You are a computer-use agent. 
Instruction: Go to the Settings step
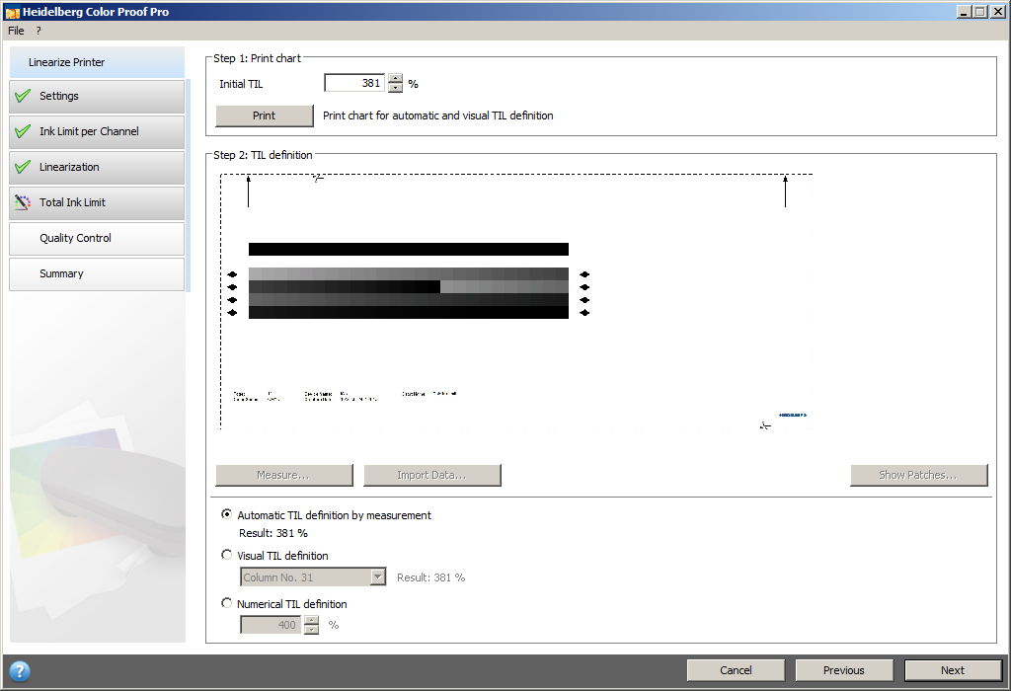[x=97, y=96]
